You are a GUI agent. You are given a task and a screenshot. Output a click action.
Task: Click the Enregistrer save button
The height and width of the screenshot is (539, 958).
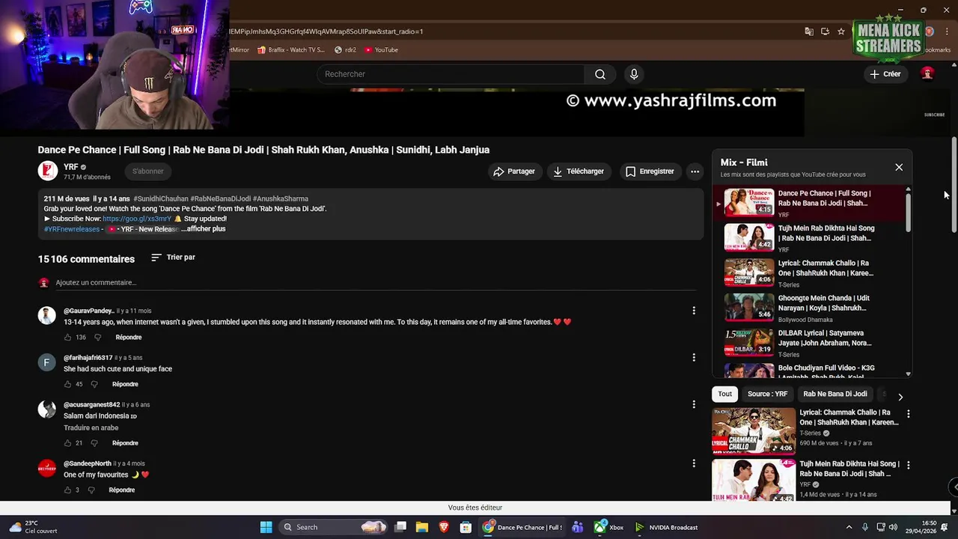[650, 171]
